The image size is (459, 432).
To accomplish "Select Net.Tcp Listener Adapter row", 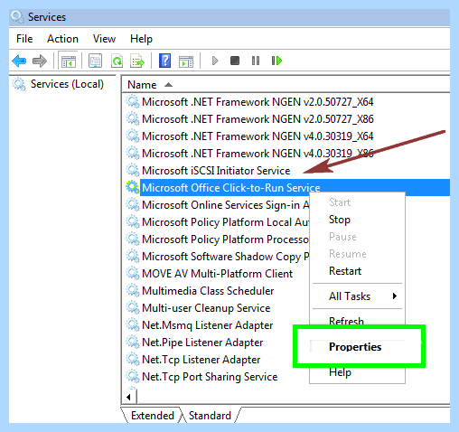I will point(201,360).
